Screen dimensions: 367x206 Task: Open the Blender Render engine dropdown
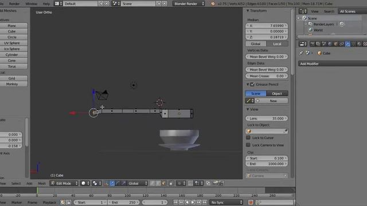click(189, 4)
